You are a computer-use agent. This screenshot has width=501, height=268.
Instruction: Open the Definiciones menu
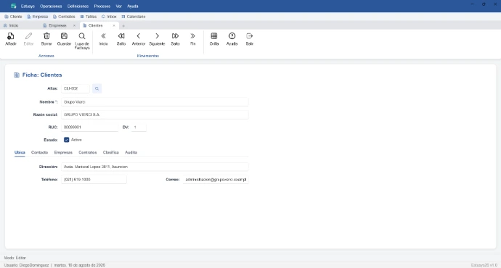pyautogui.click(x=78, y=6)
